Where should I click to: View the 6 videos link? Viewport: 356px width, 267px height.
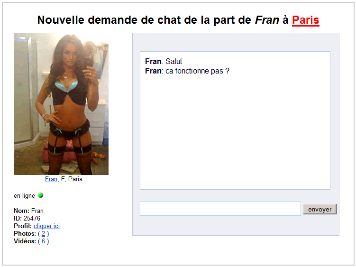coord(43,241)
